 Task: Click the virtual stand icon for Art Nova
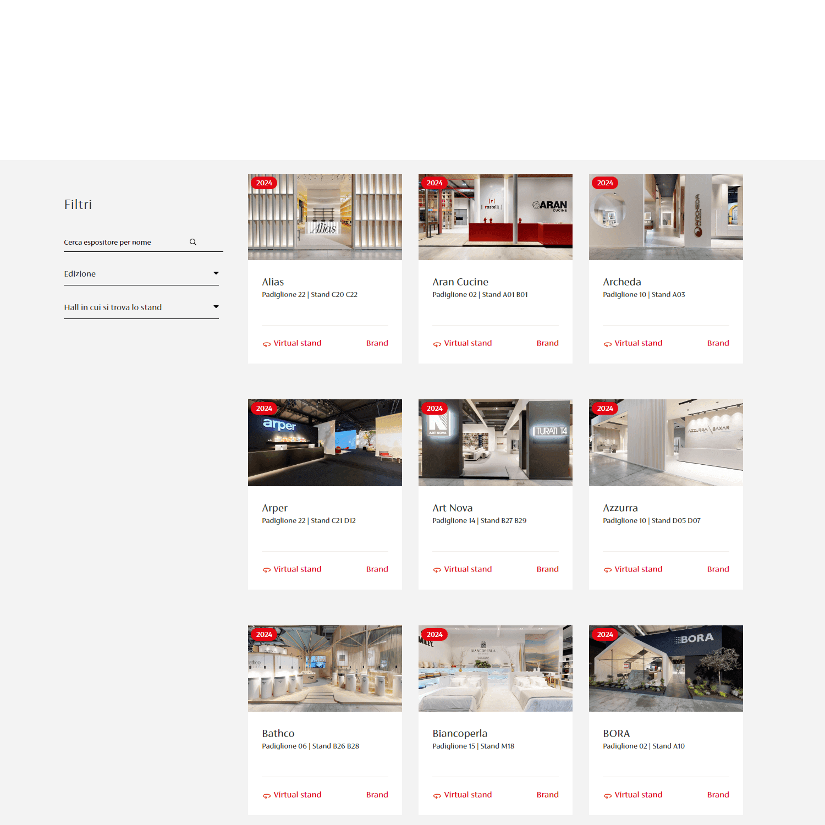tap(437, 570)
